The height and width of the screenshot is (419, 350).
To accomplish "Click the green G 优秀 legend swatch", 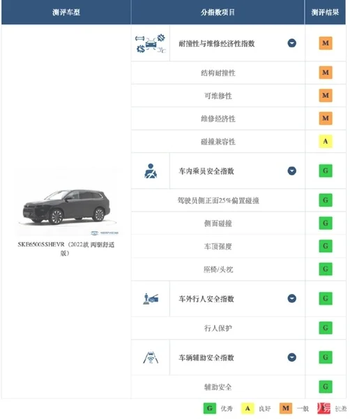I will click(x=210, y=409).
